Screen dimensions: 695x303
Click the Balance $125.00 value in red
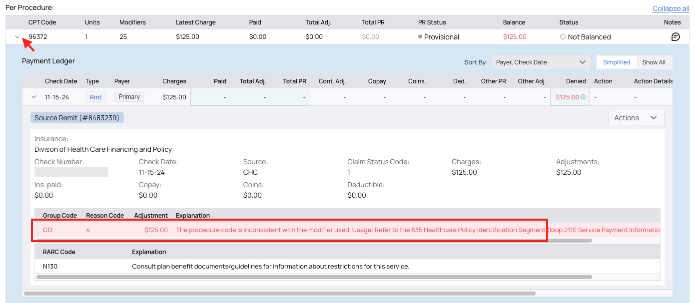click(515, 37)
